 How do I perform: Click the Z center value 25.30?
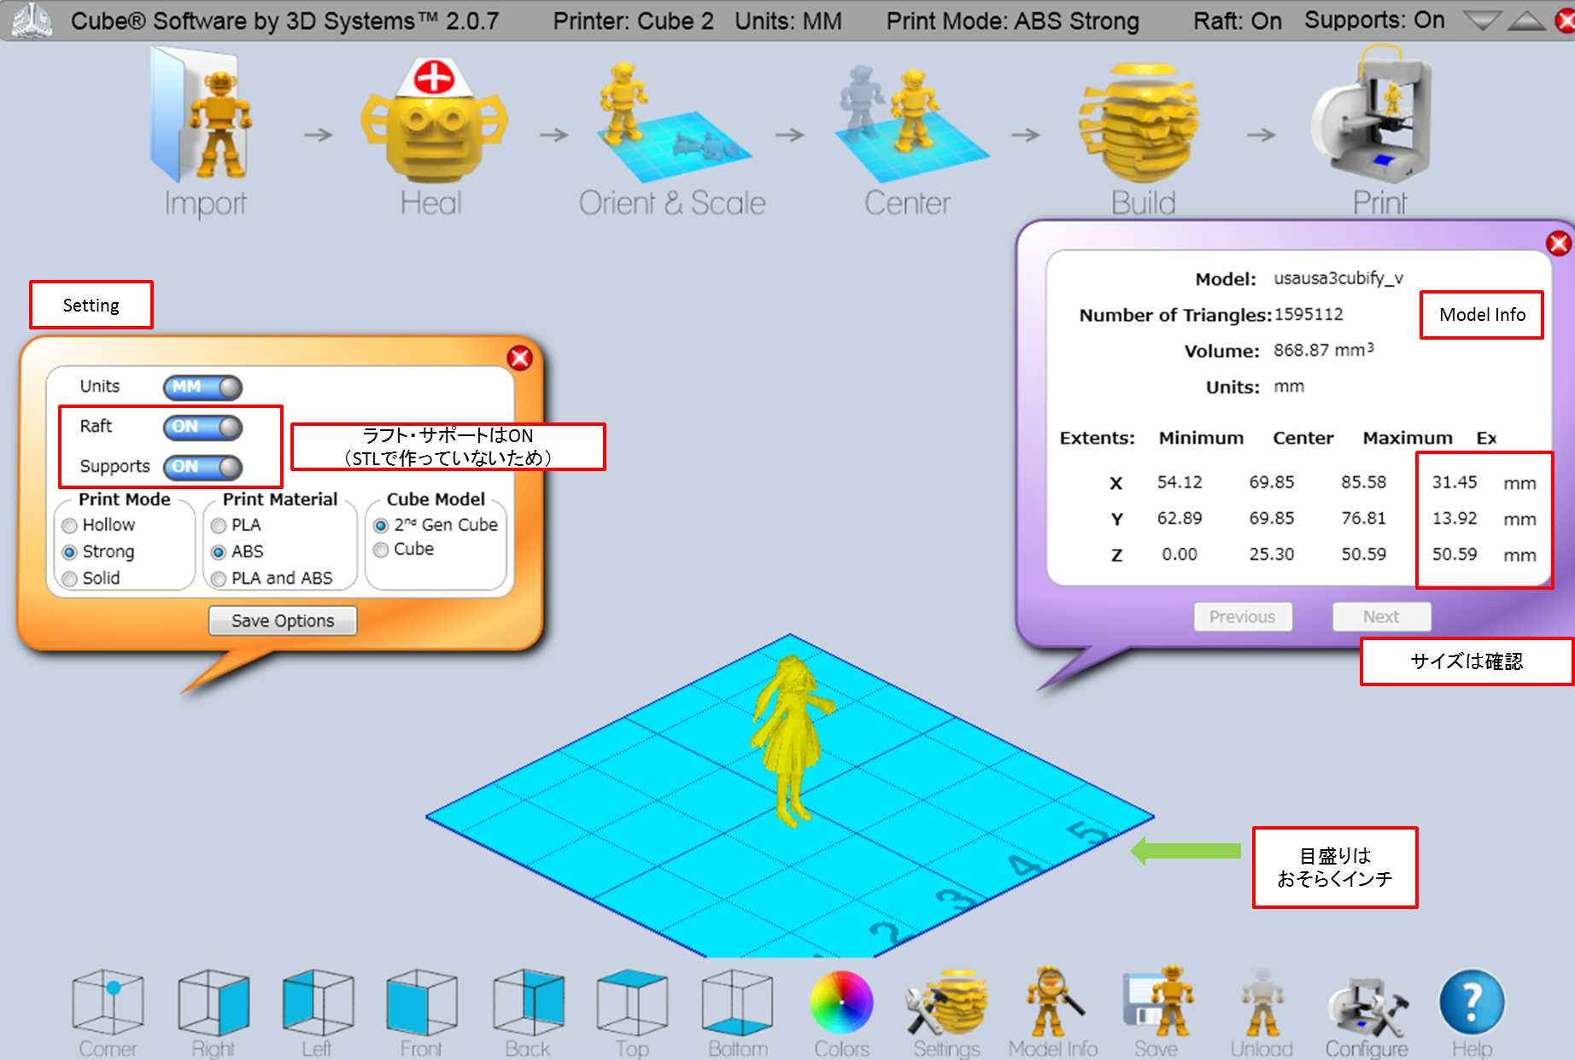[x=1272, y=554]
